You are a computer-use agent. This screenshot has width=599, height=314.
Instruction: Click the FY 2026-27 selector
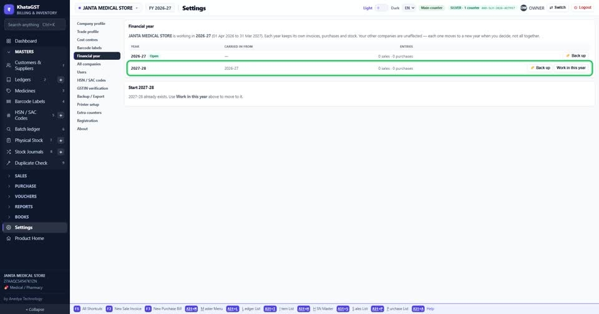point(160,8)
